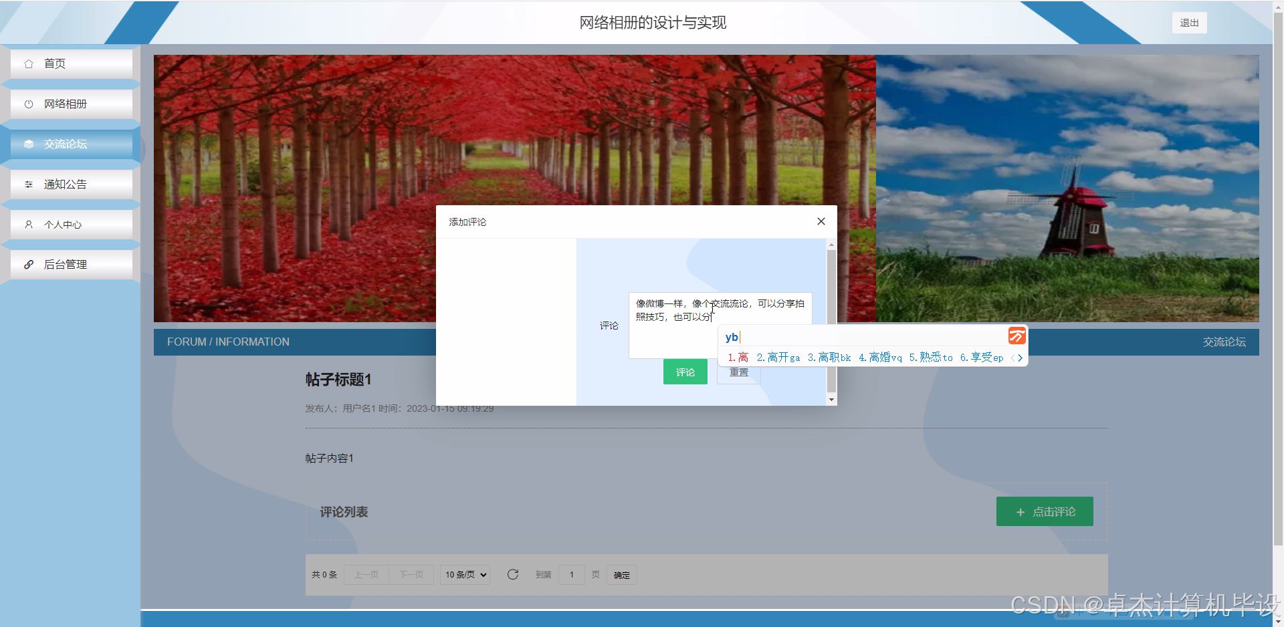Image resolution: width=1284 pixels, height=627 pixels.
Task: Click the site title 网络相册的设计与实现
Action: 653,23
